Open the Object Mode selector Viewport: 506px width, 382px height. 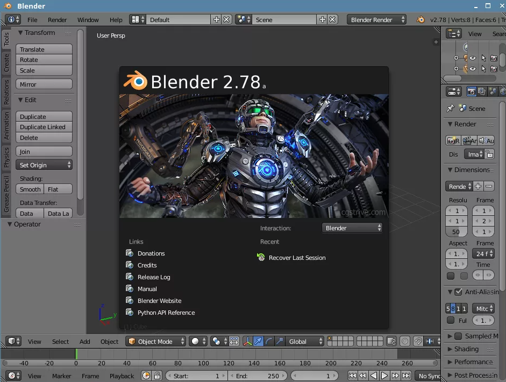point(155,341)
